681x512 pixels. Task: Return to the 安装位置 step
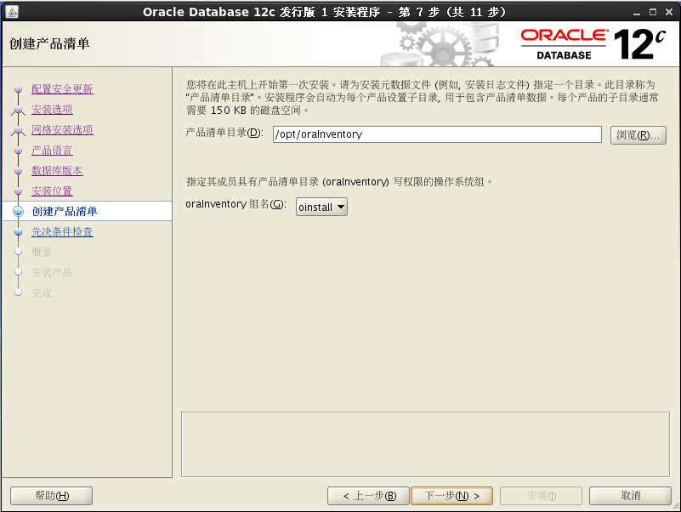(52, 191)
